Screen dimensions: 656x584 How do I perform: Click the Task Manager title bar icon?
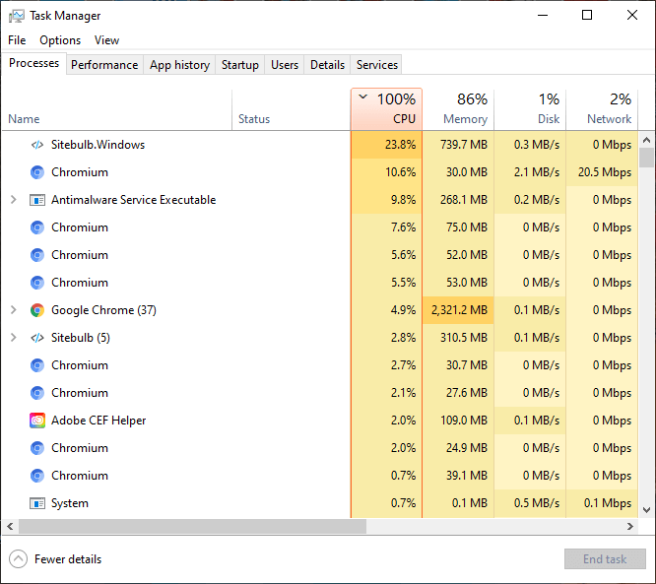pyautogui.click(x=17, y=16)
